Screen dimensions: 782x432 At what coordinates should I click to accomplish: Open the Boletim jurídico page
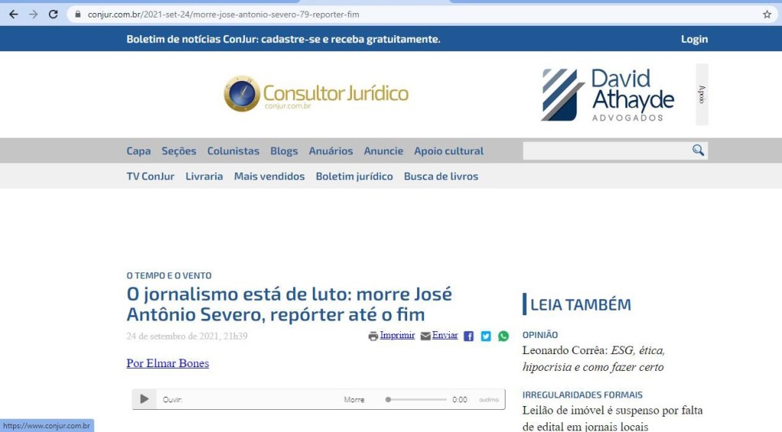point(354,176)
